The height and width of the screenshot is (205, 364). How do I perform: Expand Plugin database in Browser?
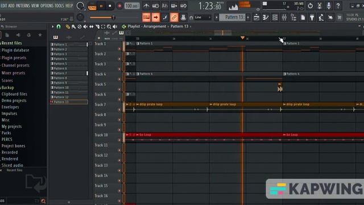pos(15,50)
